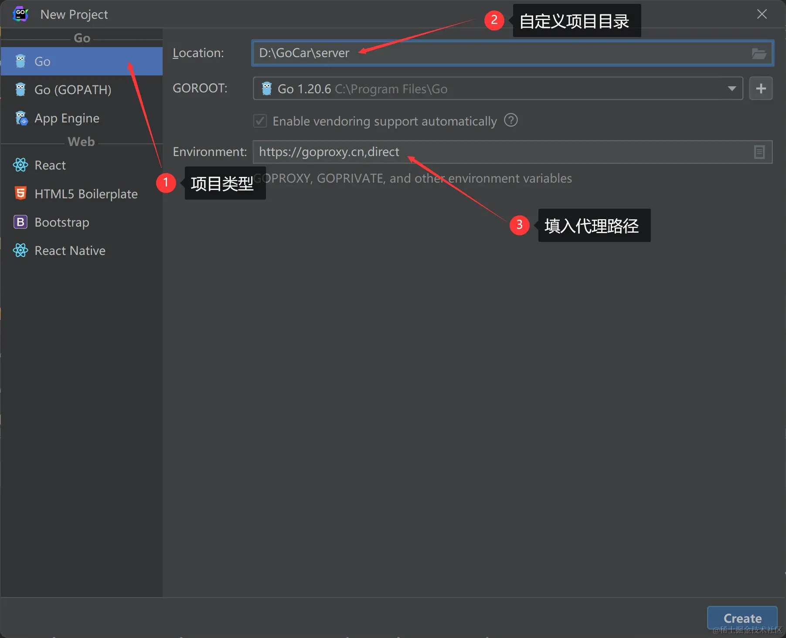Click the App Engine icon
The width and height of the screenshot is (786, 638).
pyautogui.click(x=21, y=118)
